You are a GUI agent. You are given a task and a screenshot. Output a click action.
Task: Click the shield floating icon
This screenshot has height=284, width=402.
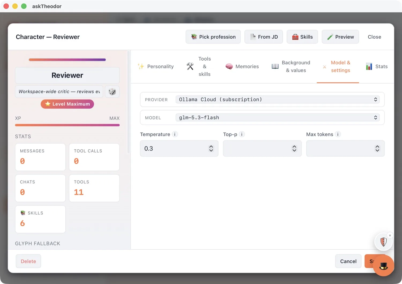point(384,242)
